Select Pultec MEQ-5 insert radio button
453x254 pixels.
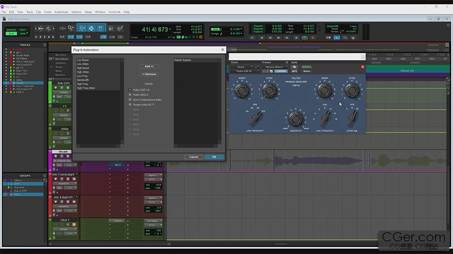point(130,95)
